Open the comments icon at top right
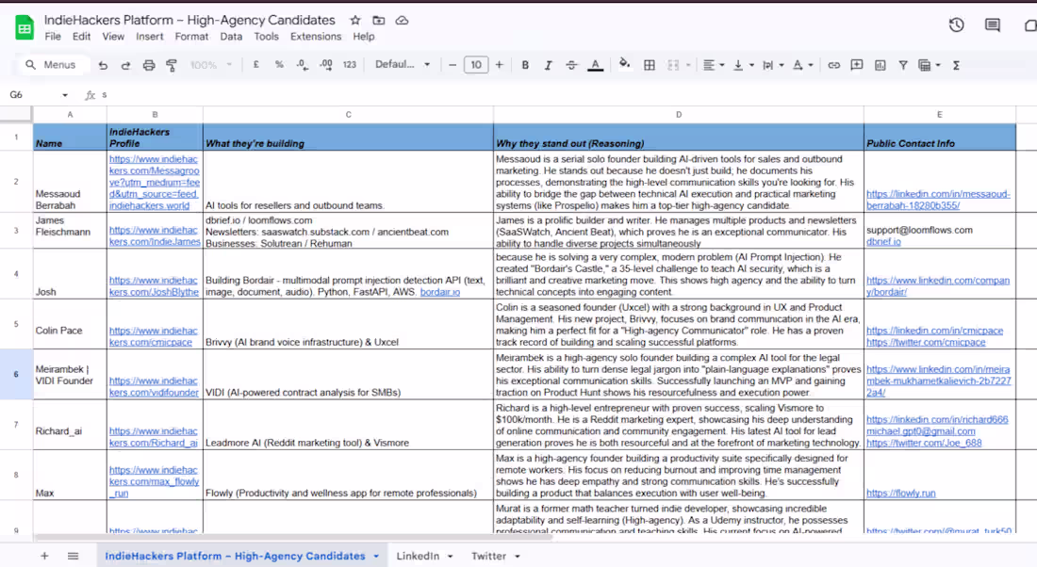The height and width of the screenshot is (567, 1037). [992, 25]
